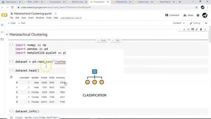This screenshot has width=211, height=119.
Task: Edit cell with pencil icon
Action: pyautogui.click(x=197, y=29)
